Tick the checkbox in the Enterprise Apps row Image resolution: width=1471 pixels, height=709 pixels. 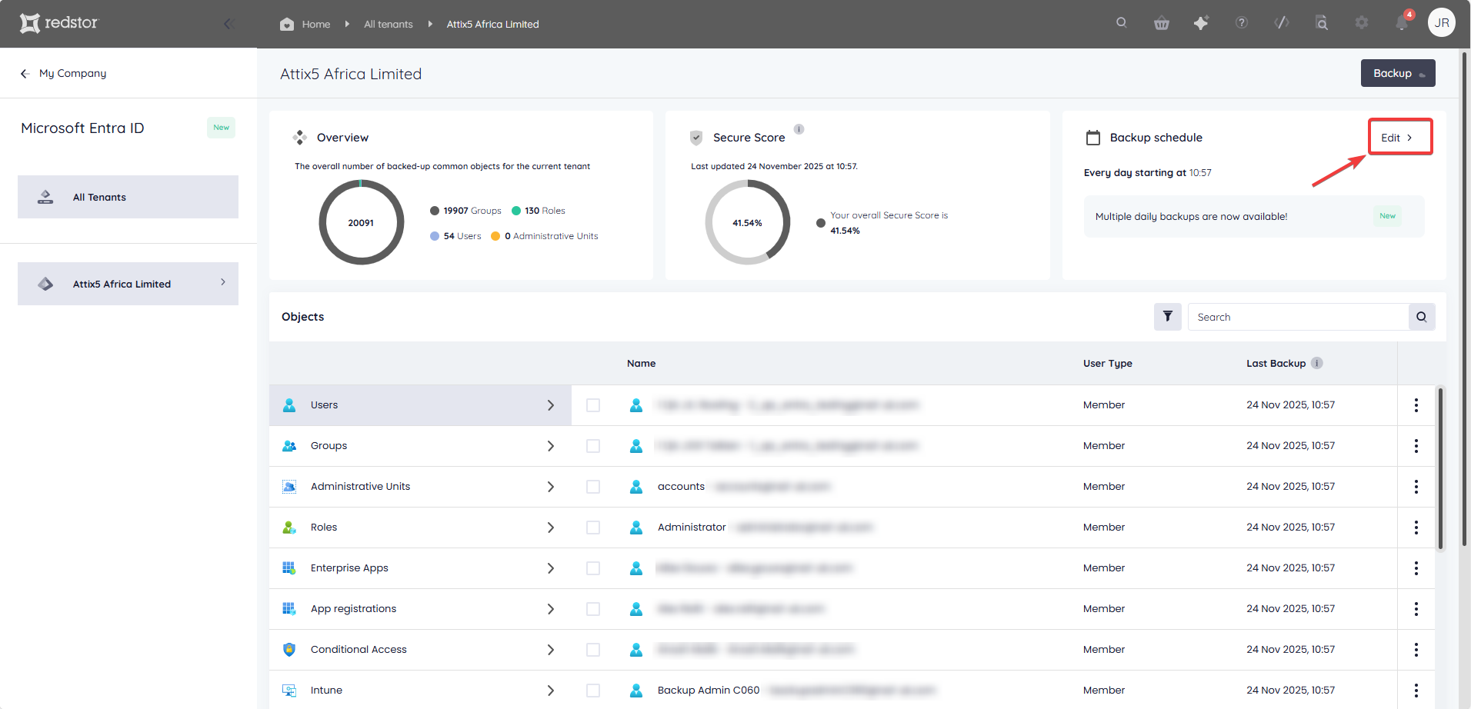(x=593, y=568)
